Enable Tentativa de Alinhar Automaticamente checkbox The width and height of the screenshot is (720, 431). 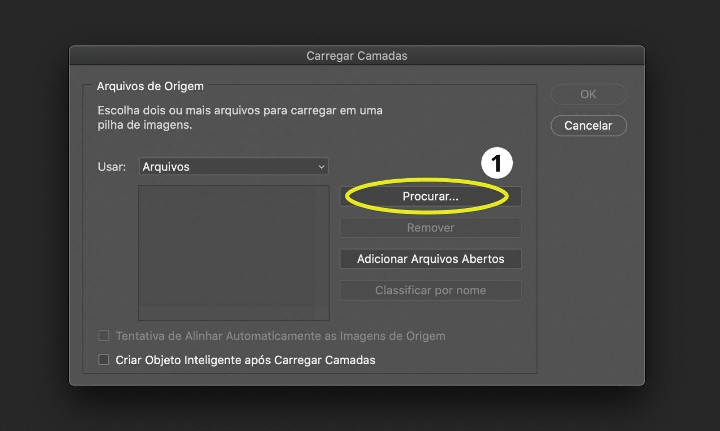click(x=104, y=336)
